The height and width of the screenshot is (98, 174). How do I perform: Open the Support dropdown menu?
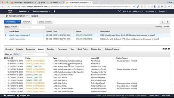pyautogui.click(x=163, y=11)
